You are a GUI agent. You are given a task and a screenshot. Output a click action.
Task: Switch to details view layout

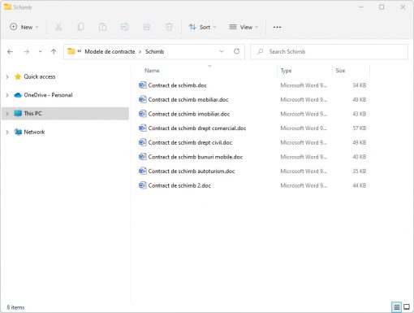pyautogui.click(x=397, y=307)
